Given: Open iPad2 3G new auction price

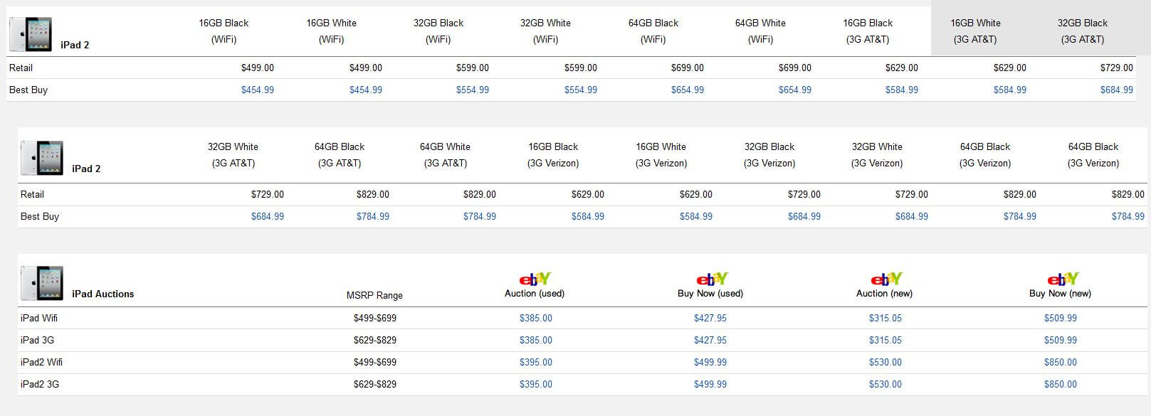Looking at the screenshot, I should tap(885, 385).
